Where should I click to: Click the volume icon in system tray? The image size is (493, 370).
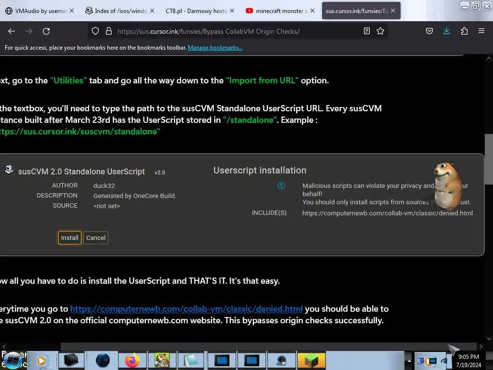(x=444, y=360)
